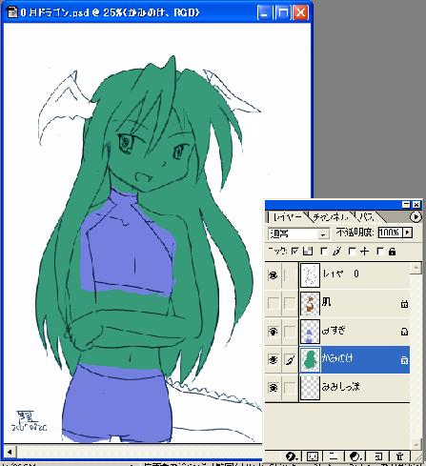Switch to the Channels tab
Viewport: 426px width, 466px height.
pos(331,217)
